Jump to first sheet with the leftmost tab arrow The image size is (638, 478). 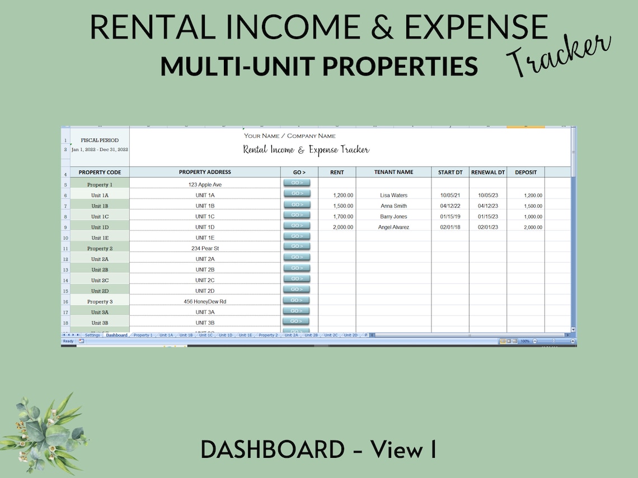pos(64,334)
